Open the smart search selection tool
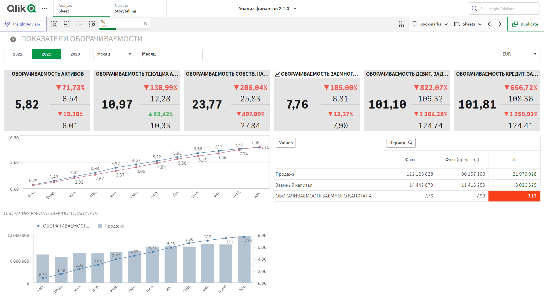The image size is (544, 306). (54, 24)
